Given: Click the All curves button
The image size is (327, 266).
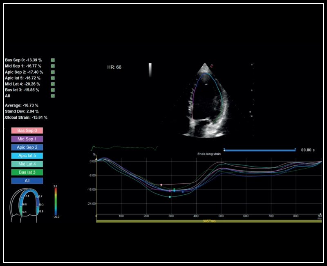Looking at the screenshot, I should [27, 180].
